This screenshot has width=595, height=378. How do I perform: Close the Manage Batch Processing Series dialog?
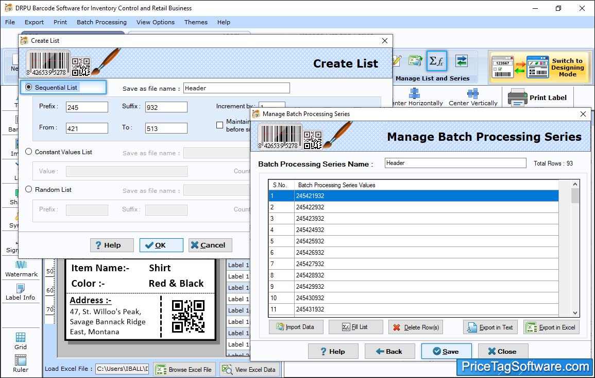[583, 114]
